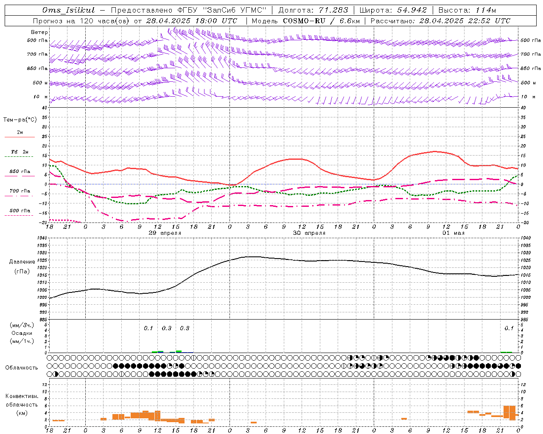Click the Рассчитано: 28.04.2025 22:52 UTC text
The width and height of the screenshot is (543, 434).
point(440,21)
